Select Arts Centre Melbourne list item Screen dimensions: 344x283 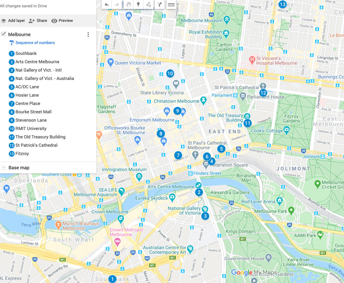point(37,62)
